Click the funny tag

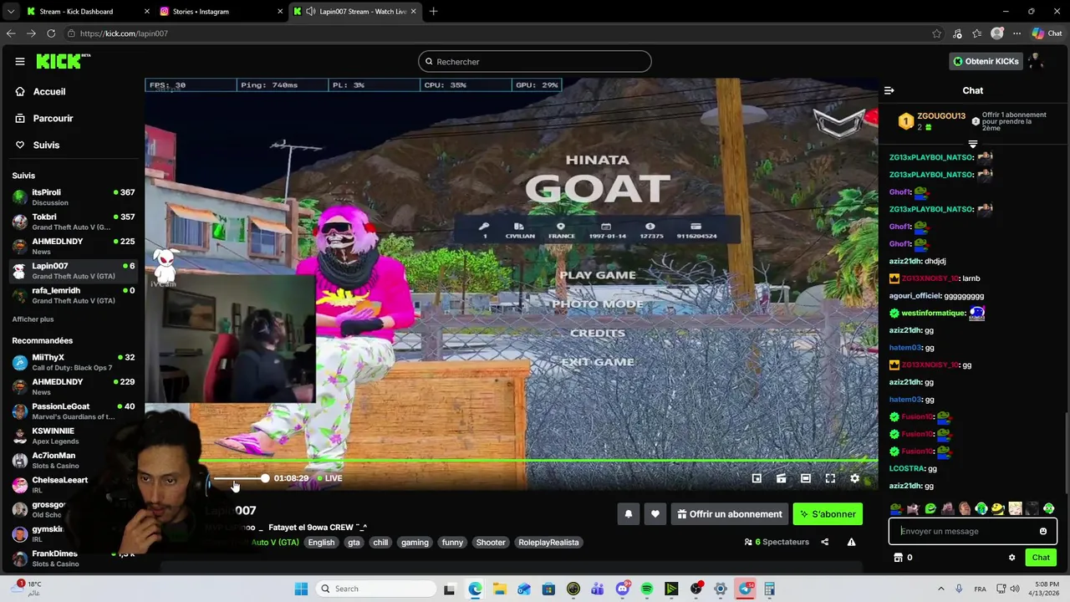pos(452,543)
